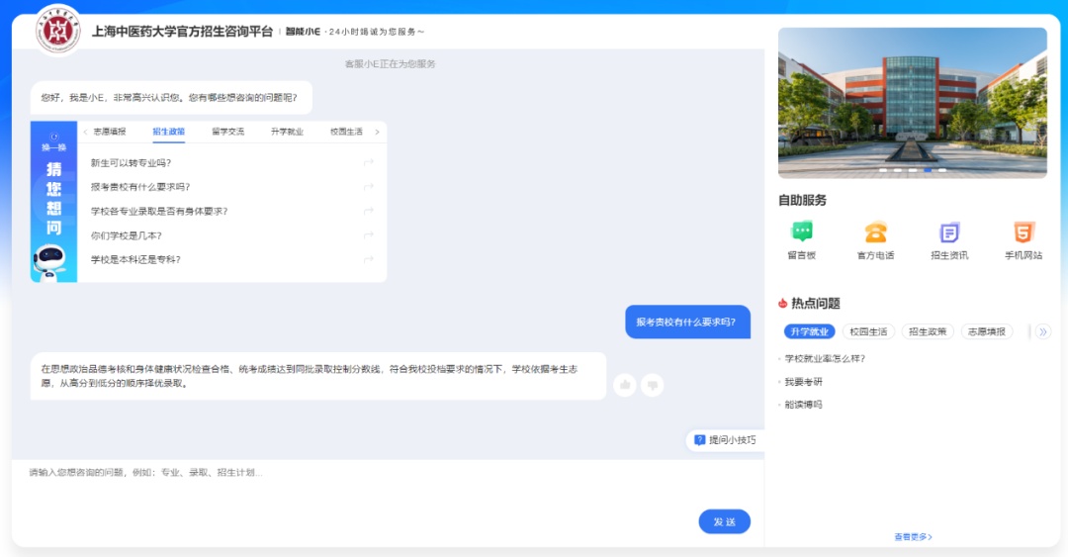Open the 官方电话 telephone icon

pyautogui.click(x=875, y=232)
